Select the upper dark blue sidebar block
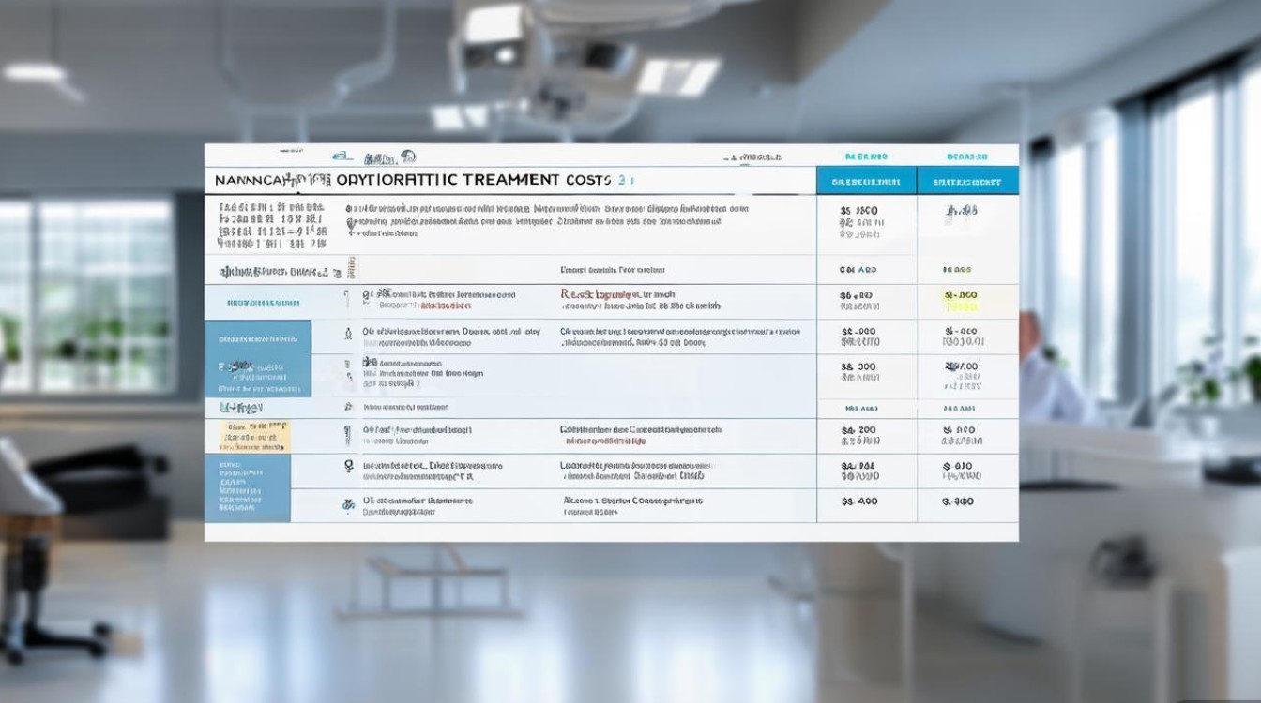The width and height of the screenshot is (1261, 703). tap(257, 357)
